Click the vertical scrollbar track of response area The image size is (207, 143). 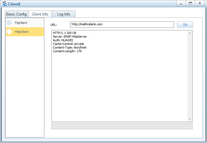click(x=189, y=76)
